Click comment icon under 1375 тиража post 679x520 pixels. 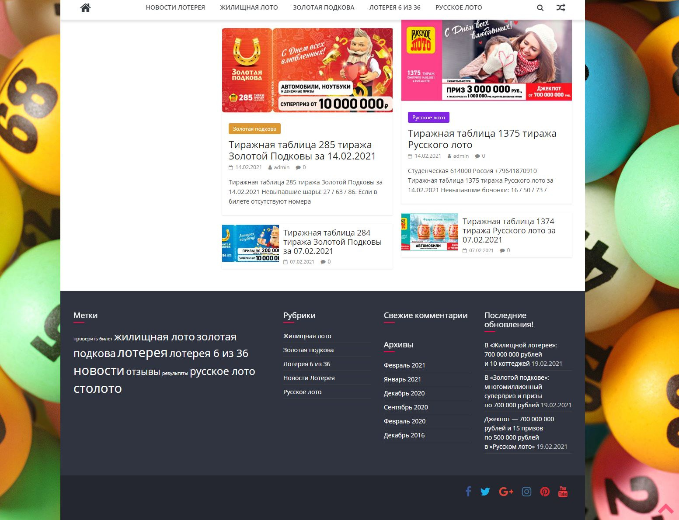[477, 156]
